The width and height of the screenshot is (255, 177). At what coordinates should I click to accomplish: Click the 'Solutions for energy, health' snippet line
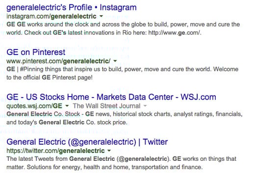[115, 167]
